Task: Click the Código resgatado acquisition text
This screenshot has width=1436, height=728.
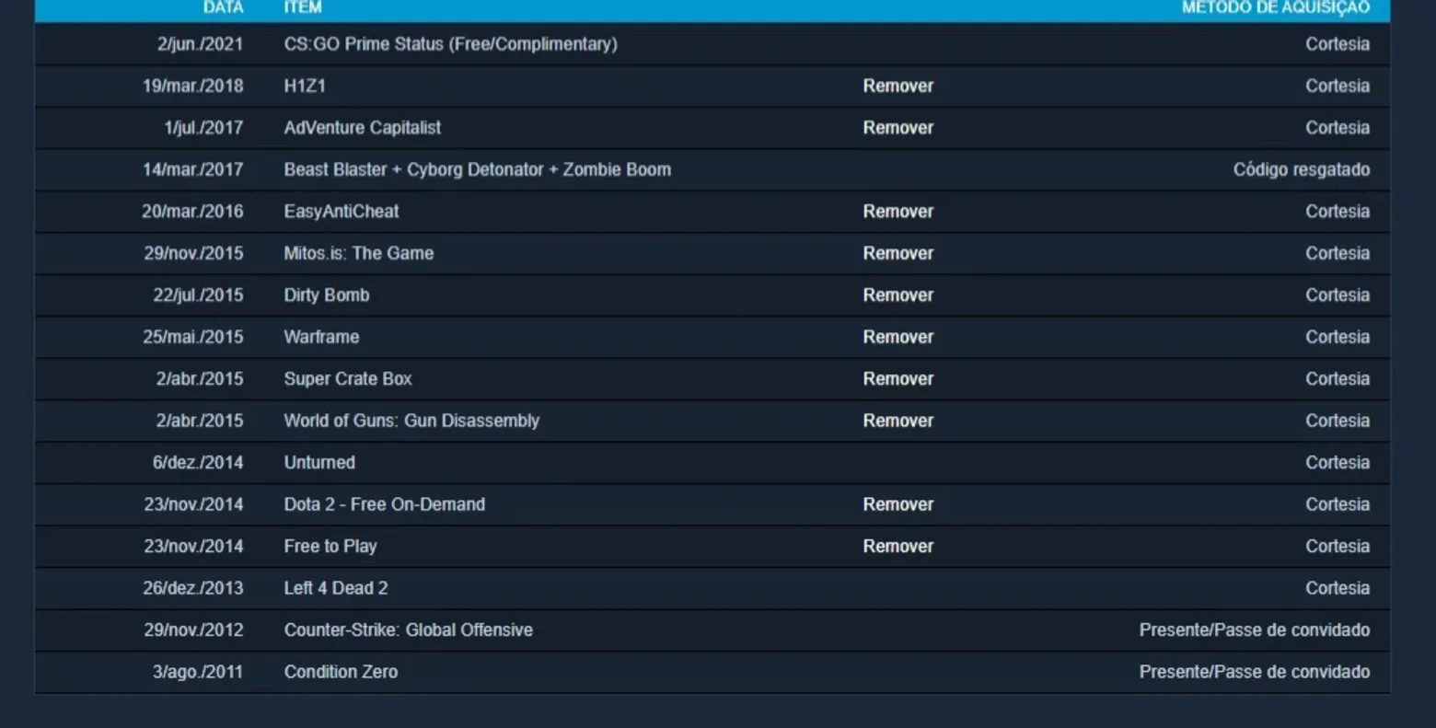Action: pyautogui.click(x=1302, y=169)
